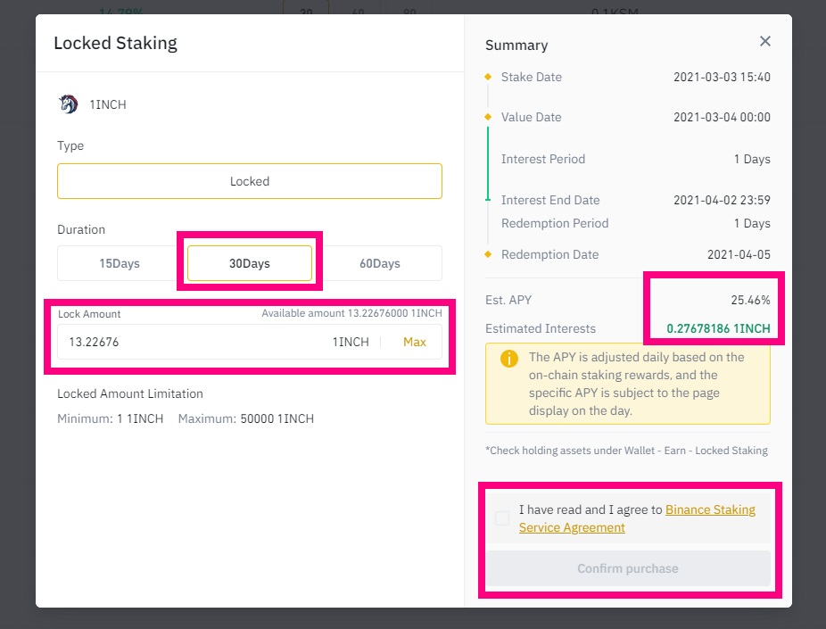This screenshot has height=629, width=826.
Task: Click the Interest End Date 2021-04-02 23:59
Action: 722,200
